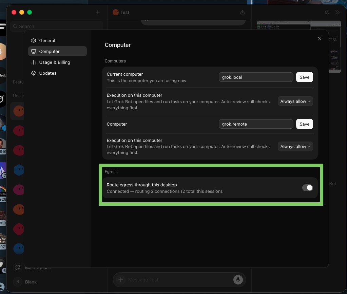Click the General gear icon
Image resolution: width=347 pixels, height=294 pixels.
34,40
